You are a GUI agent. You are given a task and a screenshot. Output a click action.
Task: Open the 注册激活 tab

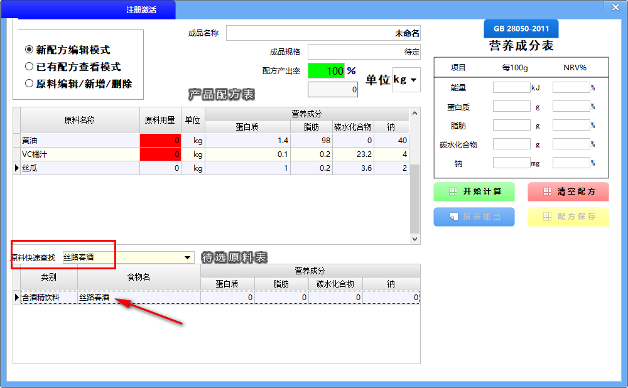click(x=141, y=10)
